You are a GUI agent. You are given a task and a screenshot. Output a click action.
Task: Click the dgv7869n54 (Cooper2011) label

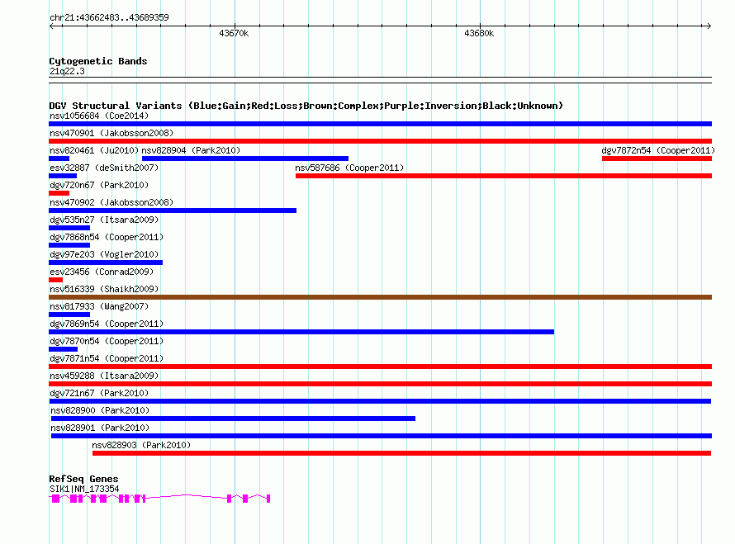coord(107,324)
